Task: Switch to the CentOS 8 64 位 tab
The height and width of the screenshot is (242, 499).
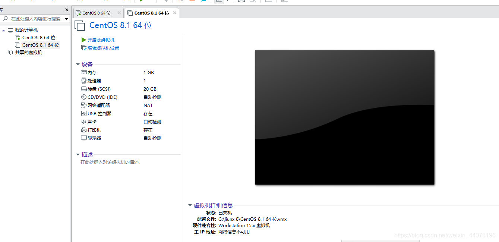Action: click(x=96, y=13)
